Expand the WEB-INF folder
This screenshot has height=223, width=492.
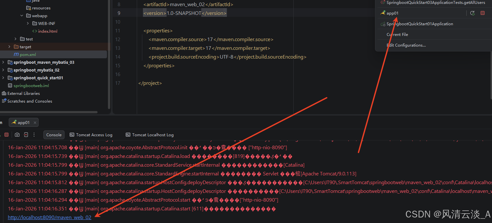point(28,24)
